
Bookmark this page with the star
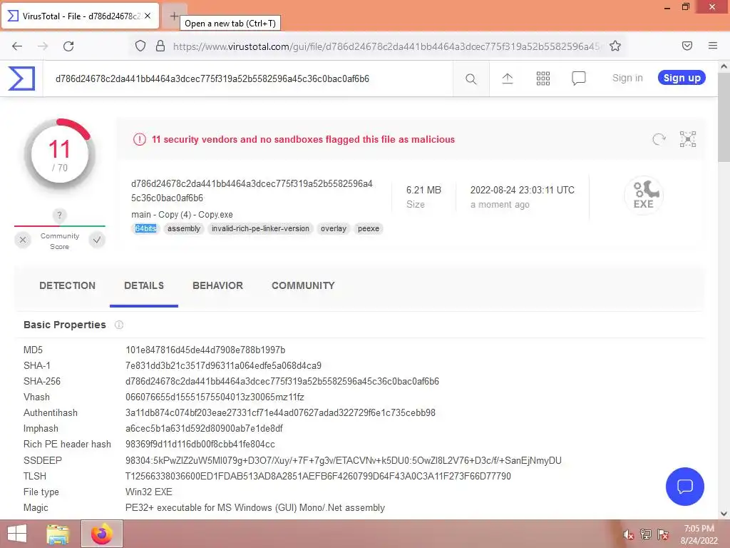615,46
